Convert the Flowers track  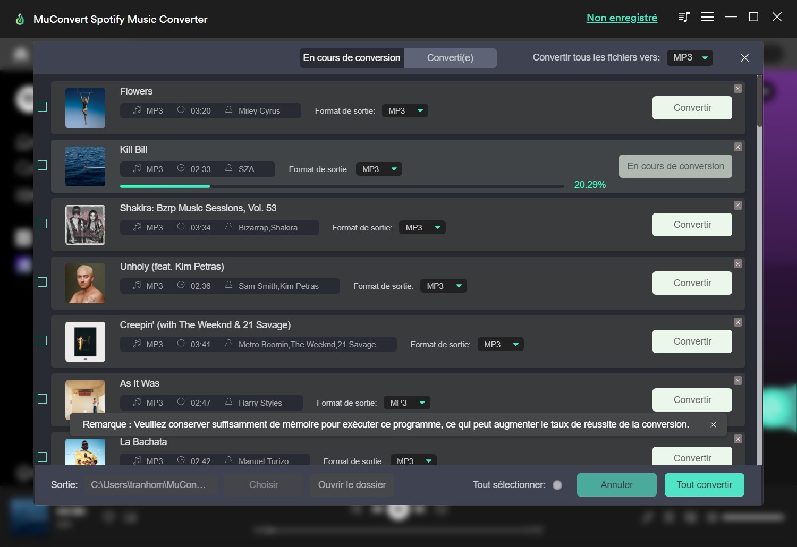pyautogui.click(x=692, y=108)
